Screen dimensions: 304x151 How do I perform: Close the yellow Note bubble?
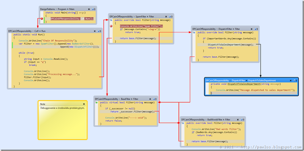coord(84,104)
